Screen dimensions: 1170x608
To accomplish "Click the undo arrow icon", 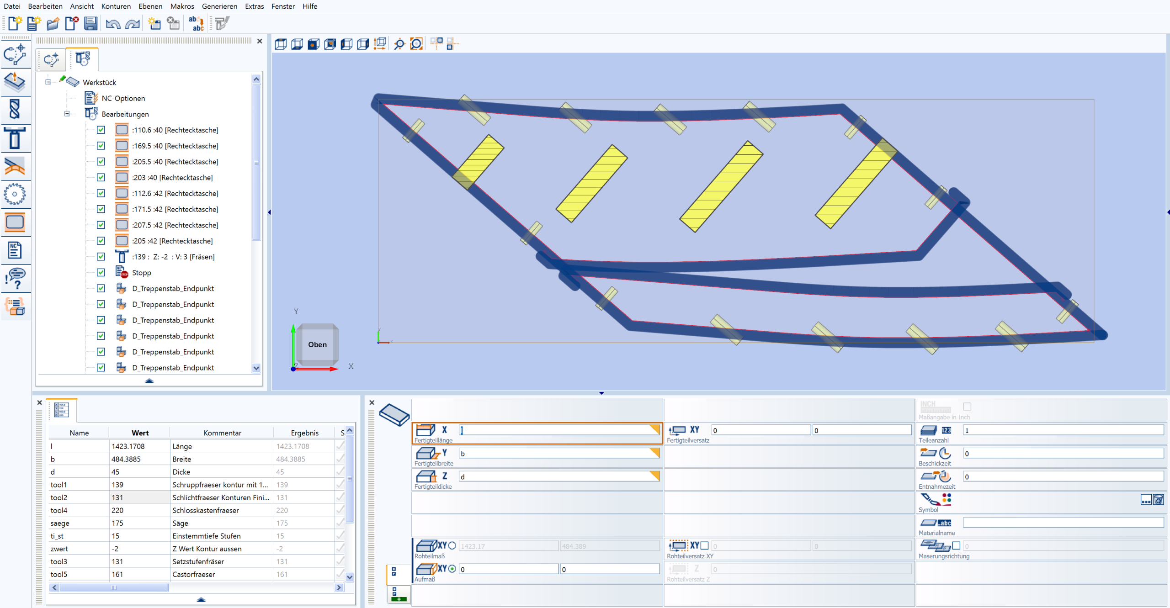I will 112,23.
